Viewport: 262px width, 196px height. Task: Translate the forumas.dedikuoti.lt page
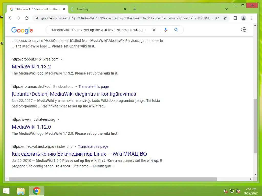[x=94, y=87]
